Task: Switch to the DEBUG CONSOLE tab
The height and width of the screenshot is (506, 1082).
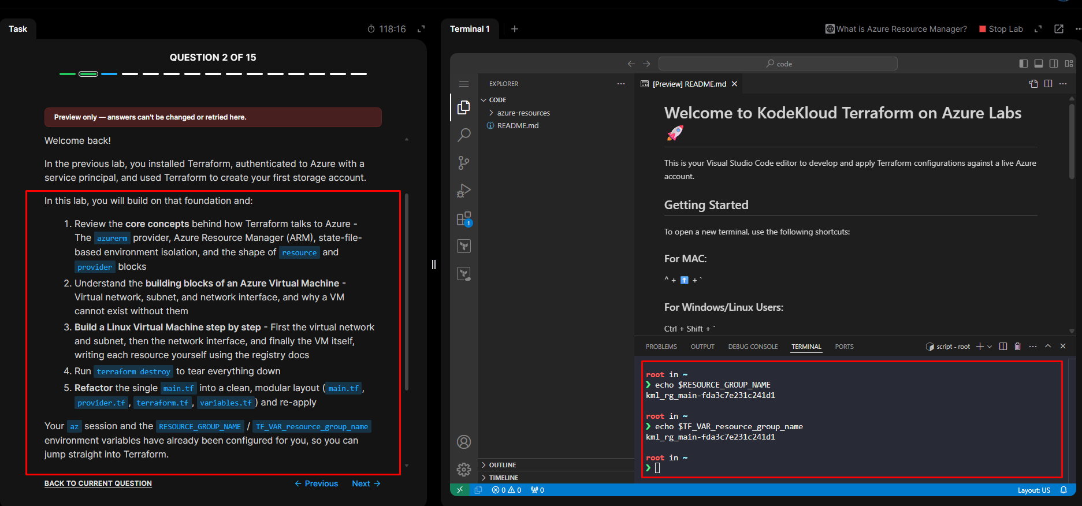Action: coord(753,347)
